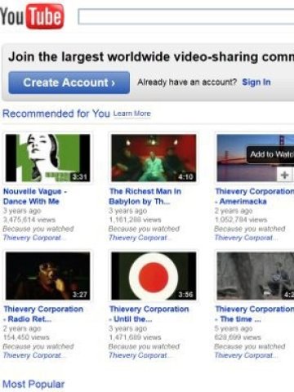This screenshot has height=392, width=294.
Task: Open title Nouvelle Vague - Dance With Me
Action: 35,196
